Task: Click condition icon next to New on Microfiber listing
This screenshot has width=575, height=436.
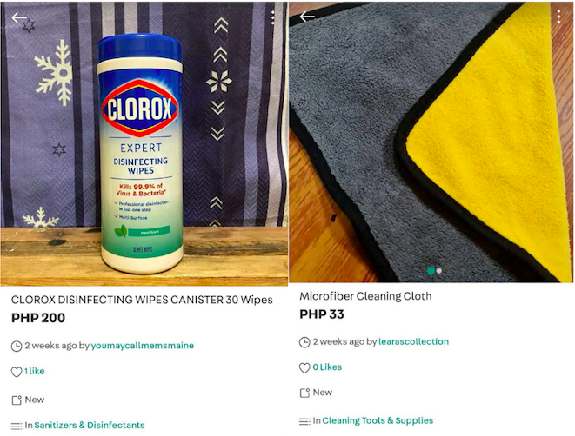Action: pyautogui.click(x=304, y=393)
